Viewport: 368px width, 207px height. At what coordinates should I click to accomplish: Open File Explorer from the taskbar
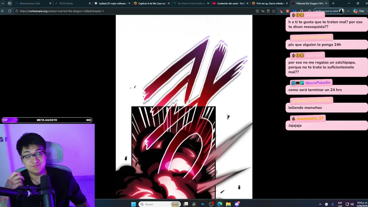[228, 204]
